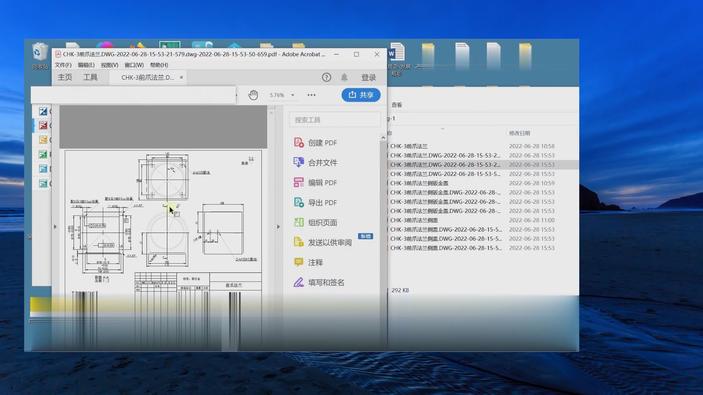Click the 共享 share button
This screenshot has width=703, height=395.
[361, 95]
